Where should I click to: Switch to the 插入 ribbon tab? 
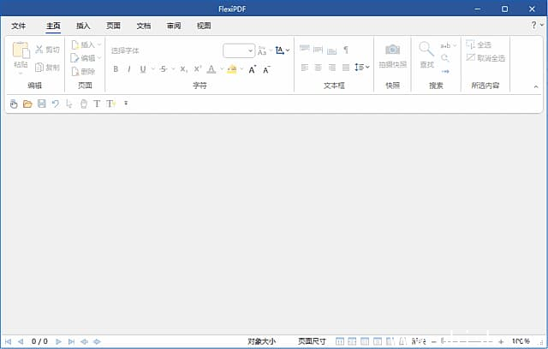(x=83, y=26)
